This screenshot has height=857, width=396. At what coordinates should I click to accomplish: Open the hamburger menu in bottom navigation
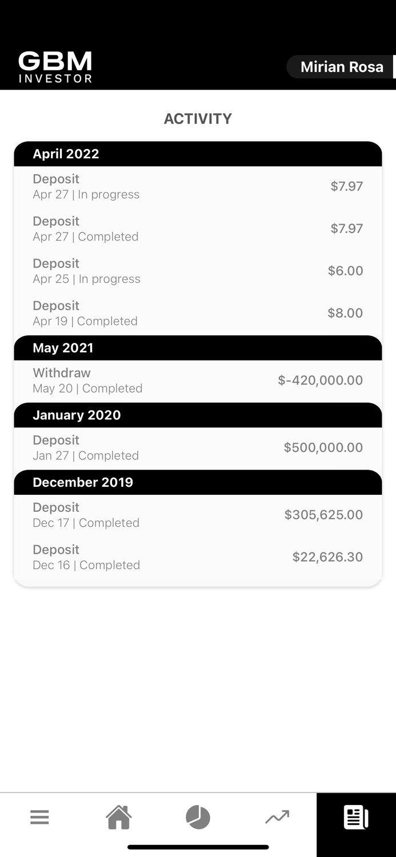39,817
